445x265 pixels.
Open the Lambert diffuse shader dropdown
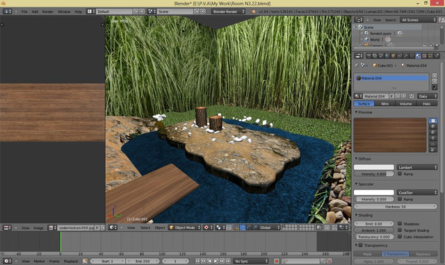tap(417, 167)
